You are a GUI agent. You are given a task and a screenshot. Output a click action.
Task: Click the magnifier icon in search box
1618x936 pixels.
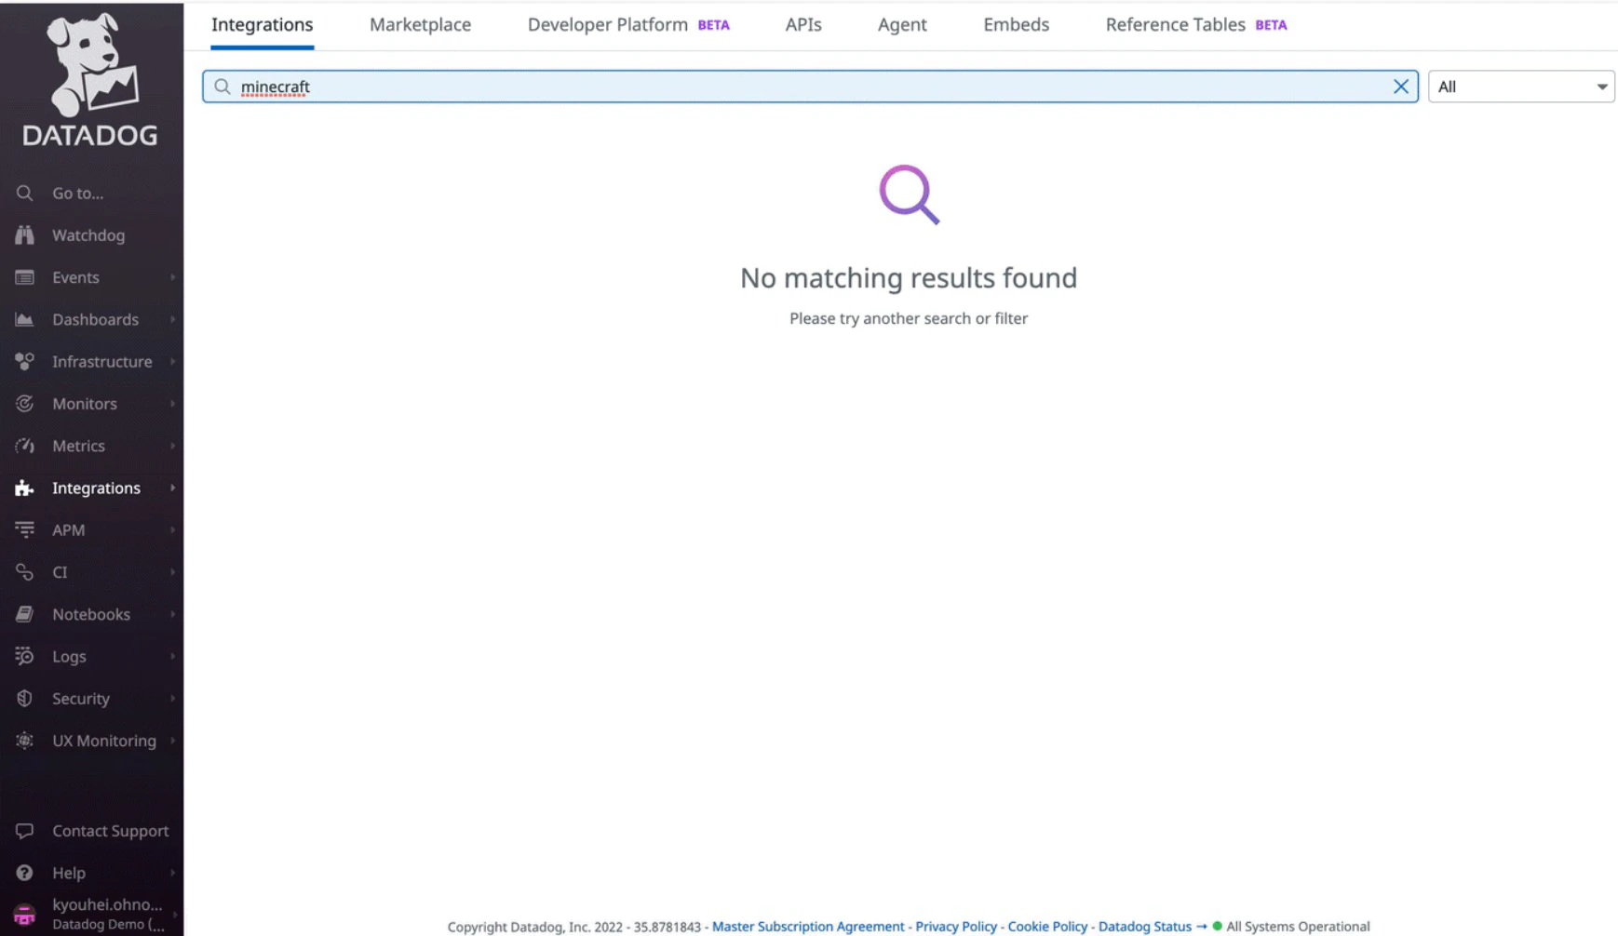pyautogui.click(x=222, y=87)
